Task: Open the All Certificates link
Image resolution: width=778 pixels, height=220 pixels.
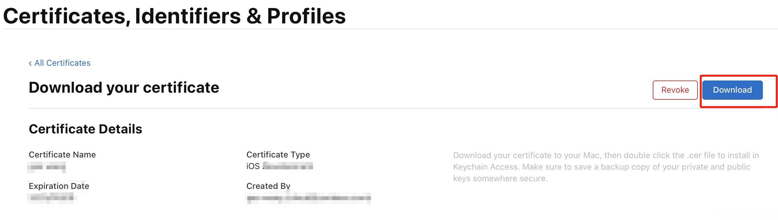Action: click(62, 63)
